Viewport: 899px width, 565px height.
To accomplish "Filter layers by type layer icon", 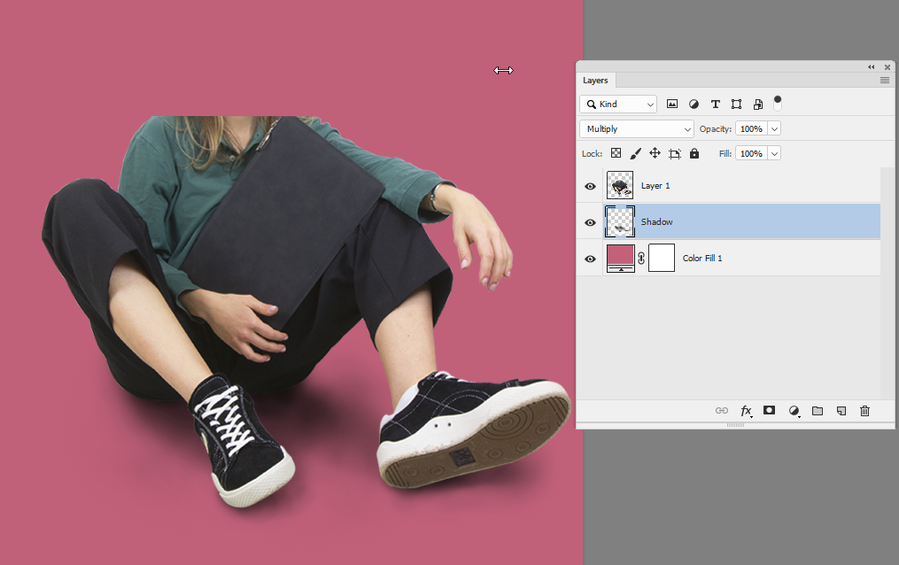I will [716, 104].
